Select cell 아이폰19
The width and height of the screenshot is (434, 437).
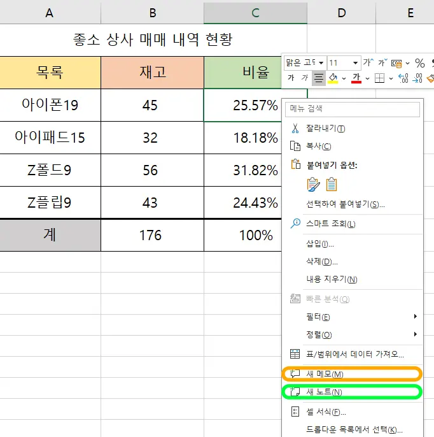point(50,105)
